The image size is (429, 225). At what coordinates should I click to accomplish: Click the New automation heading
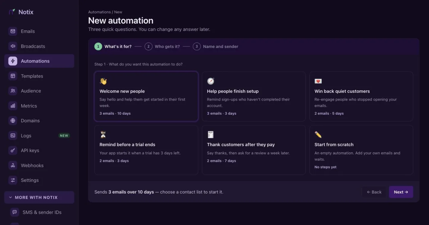click(x=121, y=21)
